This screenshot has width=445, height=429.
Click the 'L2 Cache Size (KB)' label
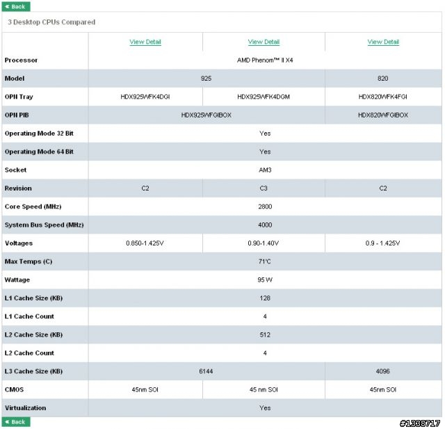(x=33, y=334)
